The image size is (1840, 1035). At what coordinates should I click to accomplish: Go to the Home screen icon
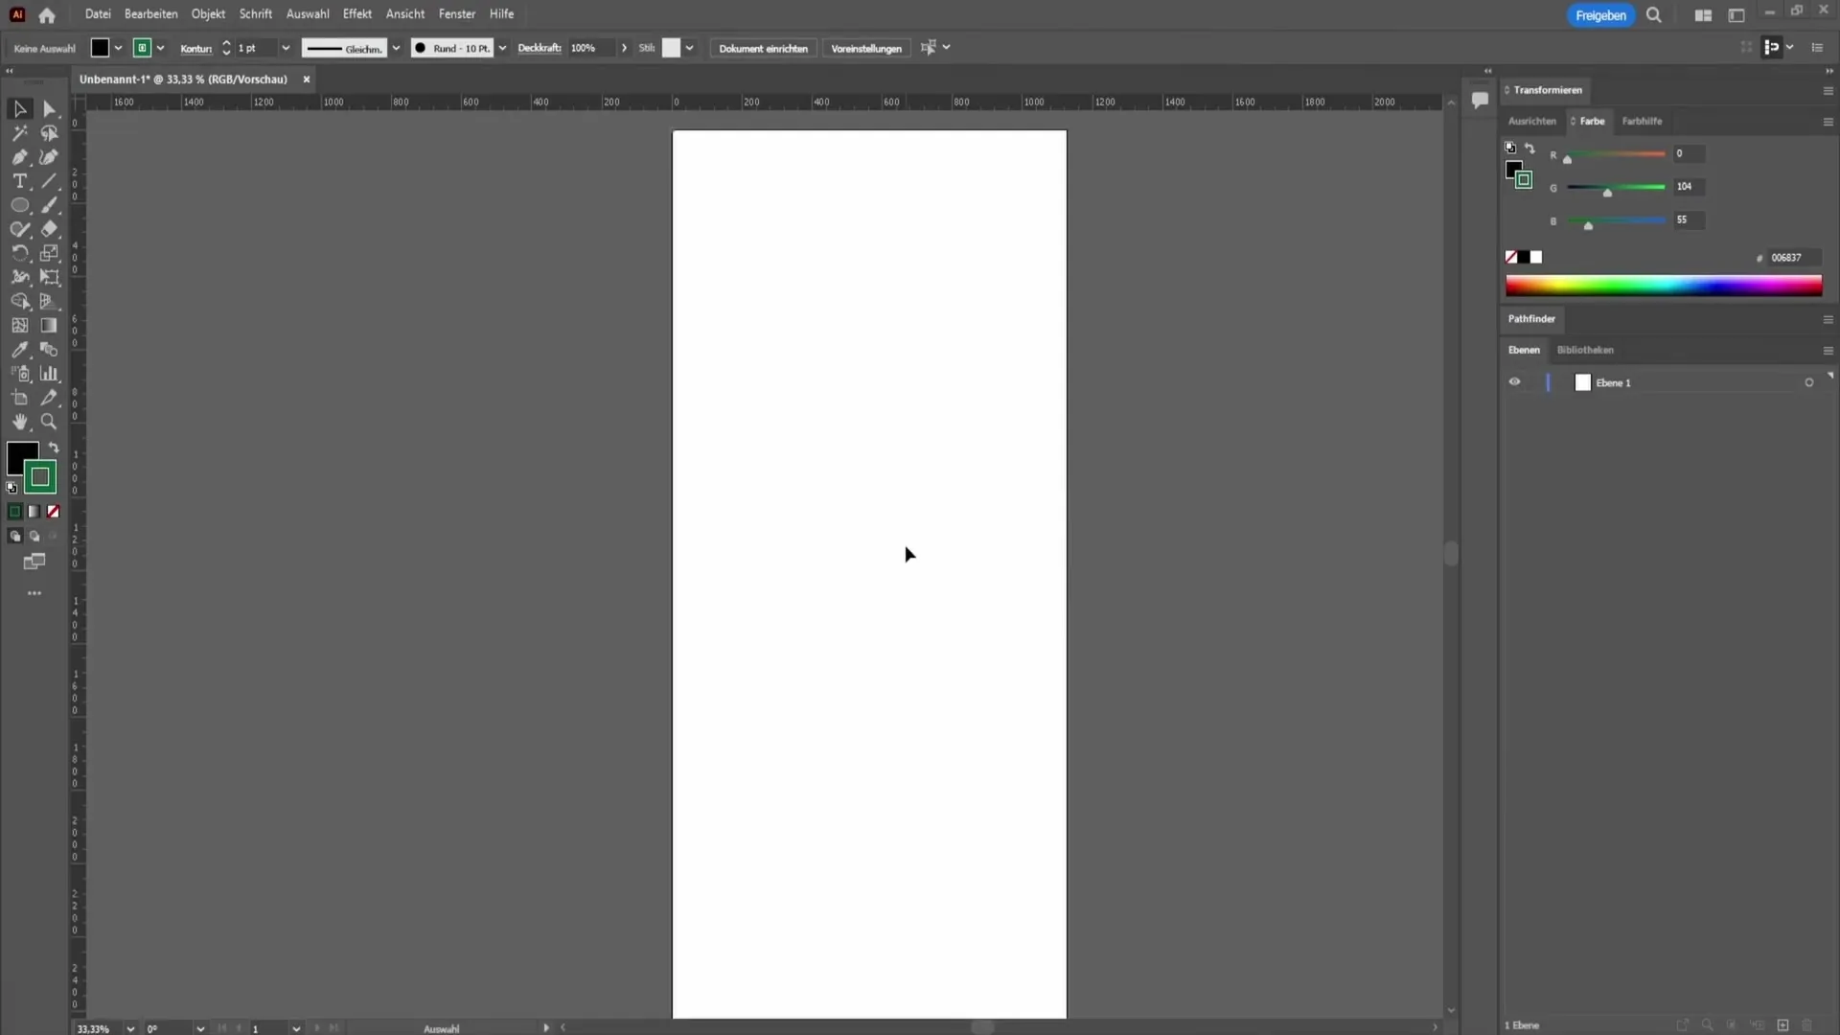pyautogui.click(x=47, y=15)
